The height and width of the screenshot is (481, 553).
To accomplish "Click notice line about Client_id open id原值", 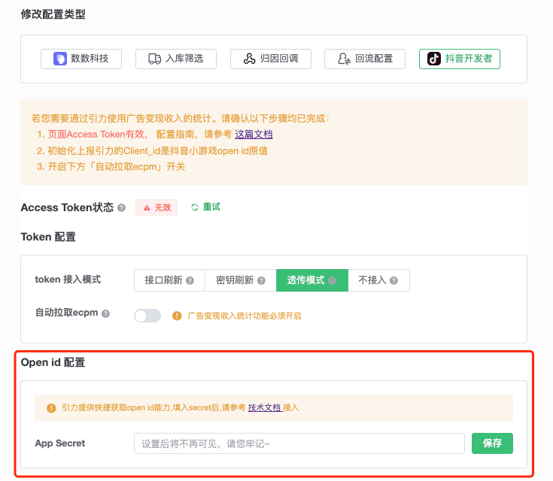I will tap(152, 151).
